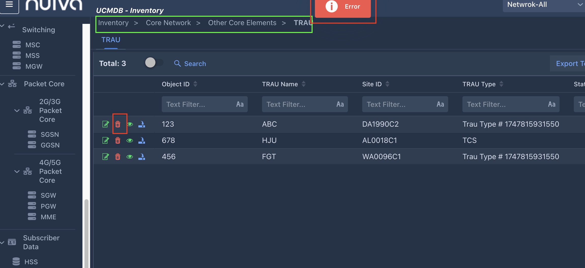Delete the row with Object ID 123
The height and width of the screenshot is (268, 585).
click(x=118, y=124)
